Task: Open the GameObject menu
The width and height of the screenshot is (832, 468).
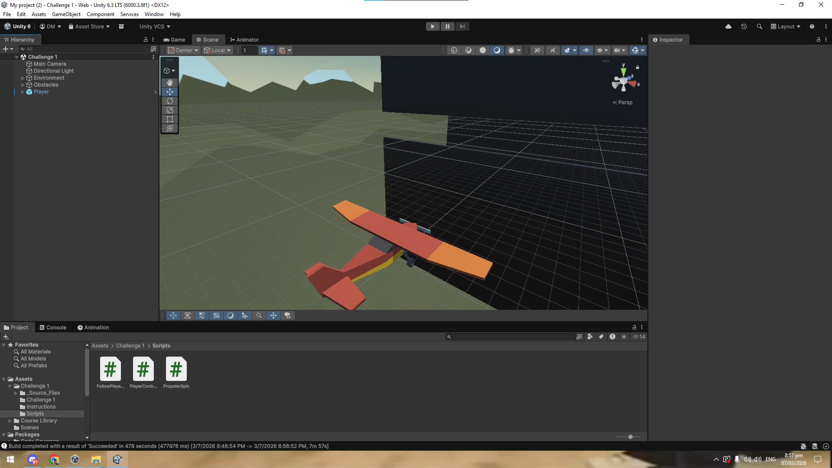Action: click(x=66, y=14)
